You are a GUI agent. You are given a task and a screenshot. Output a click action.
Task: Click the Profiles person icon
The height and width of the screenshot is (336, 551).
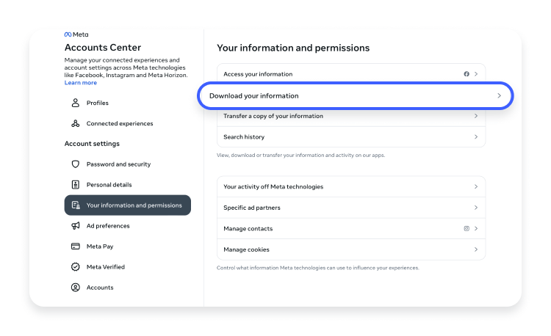coord(75,103)
